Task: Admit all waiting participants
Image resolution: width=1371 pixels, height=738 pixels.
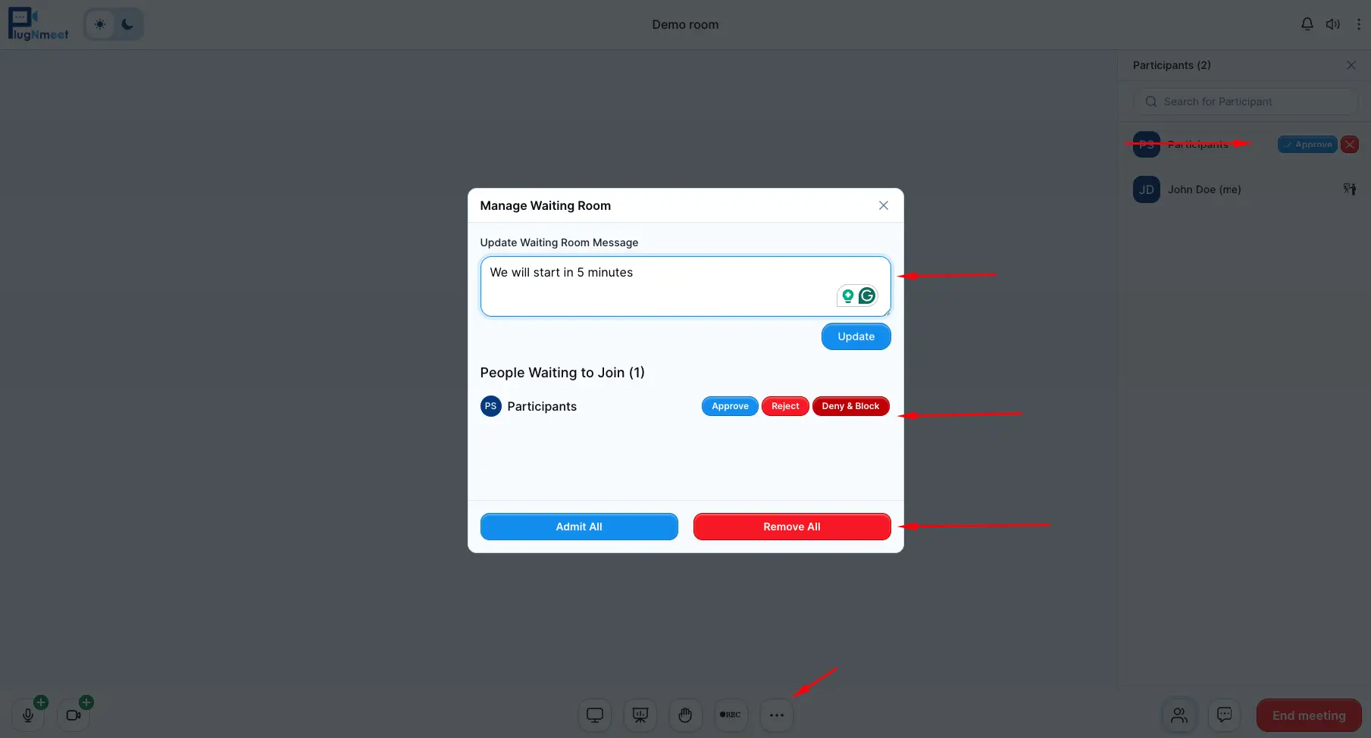Action: pos(578,526)
